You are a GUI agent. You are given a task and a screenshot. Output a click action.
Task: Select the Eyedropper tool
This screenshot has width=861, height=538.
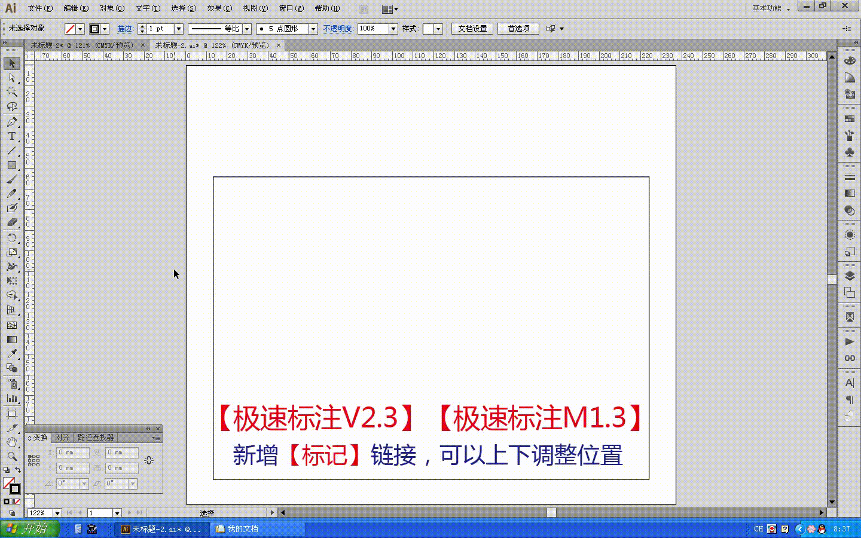pos(11,354)
